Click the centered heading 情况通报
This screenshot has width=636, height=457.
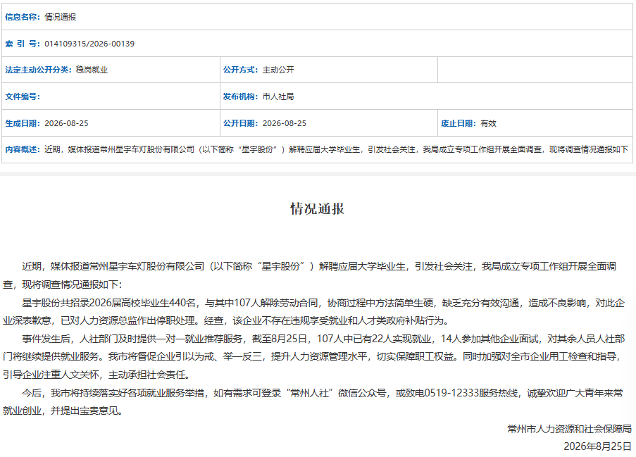pos(317,209)
